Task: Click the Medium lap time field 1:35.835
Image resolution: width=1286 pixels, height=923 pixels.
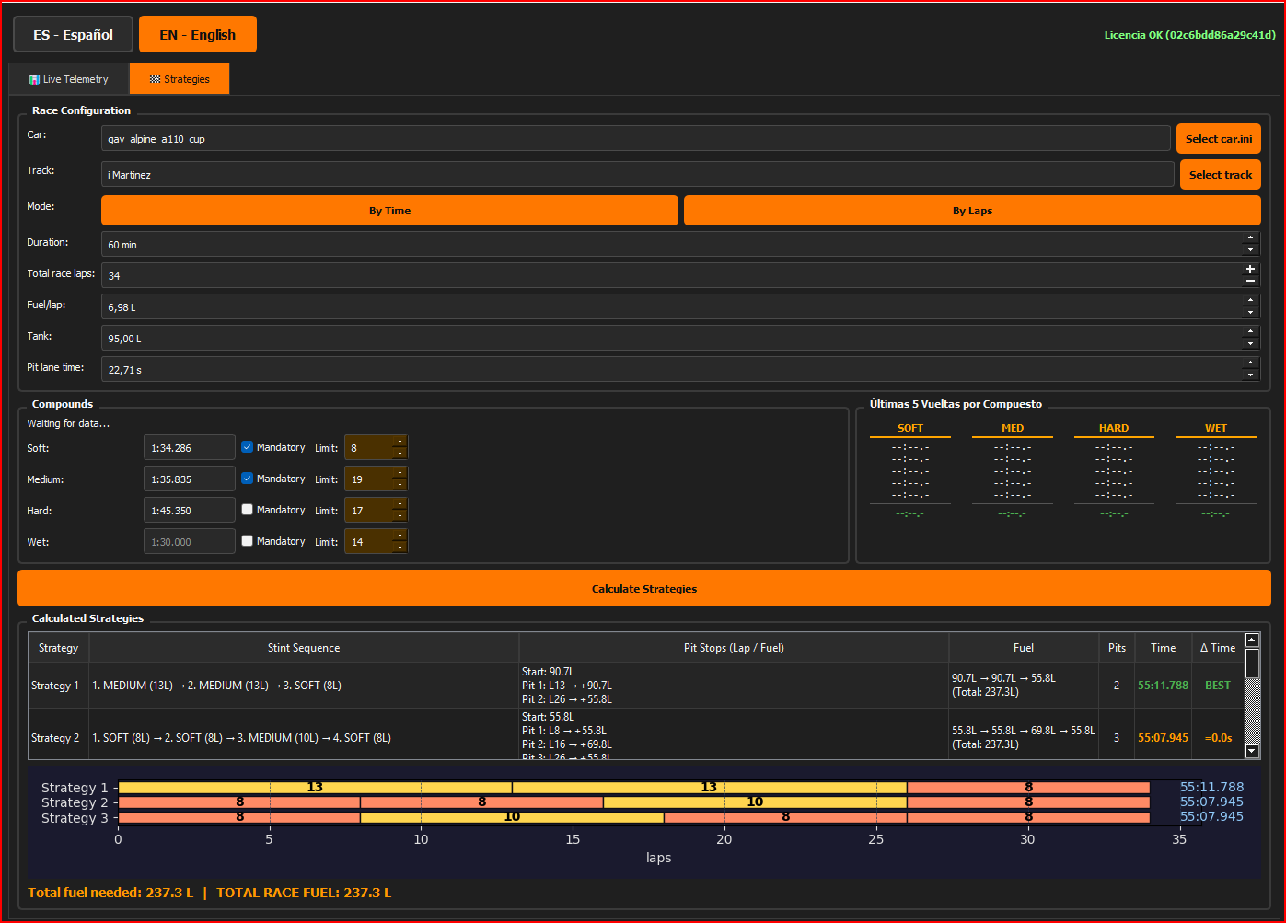Action: point(190,479)
